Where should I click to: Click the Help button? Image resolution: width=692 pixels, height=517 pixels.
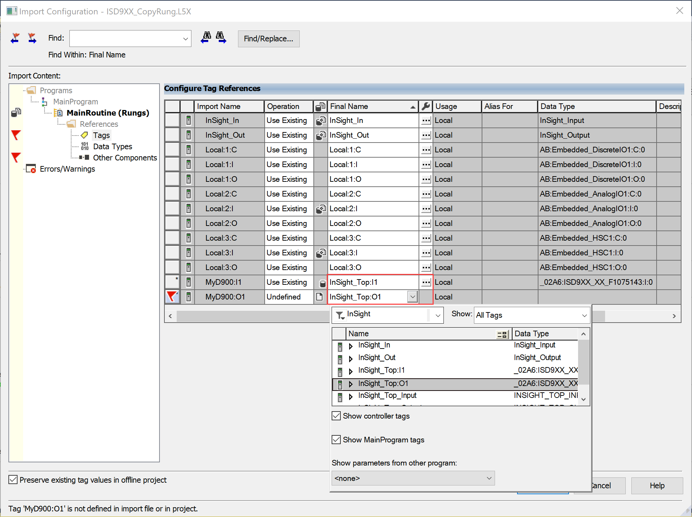click(x=657, y=485)
